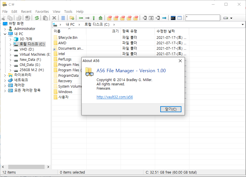Click the 로컬 디스크 (C:) breadcrumb segment
The width and height of the screenshot is (246, 177).
97,25
